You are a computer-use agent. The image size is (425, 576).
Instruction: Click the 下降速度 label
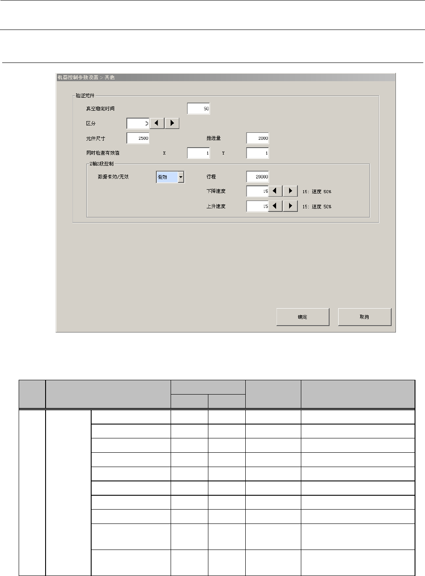point(216,191)
